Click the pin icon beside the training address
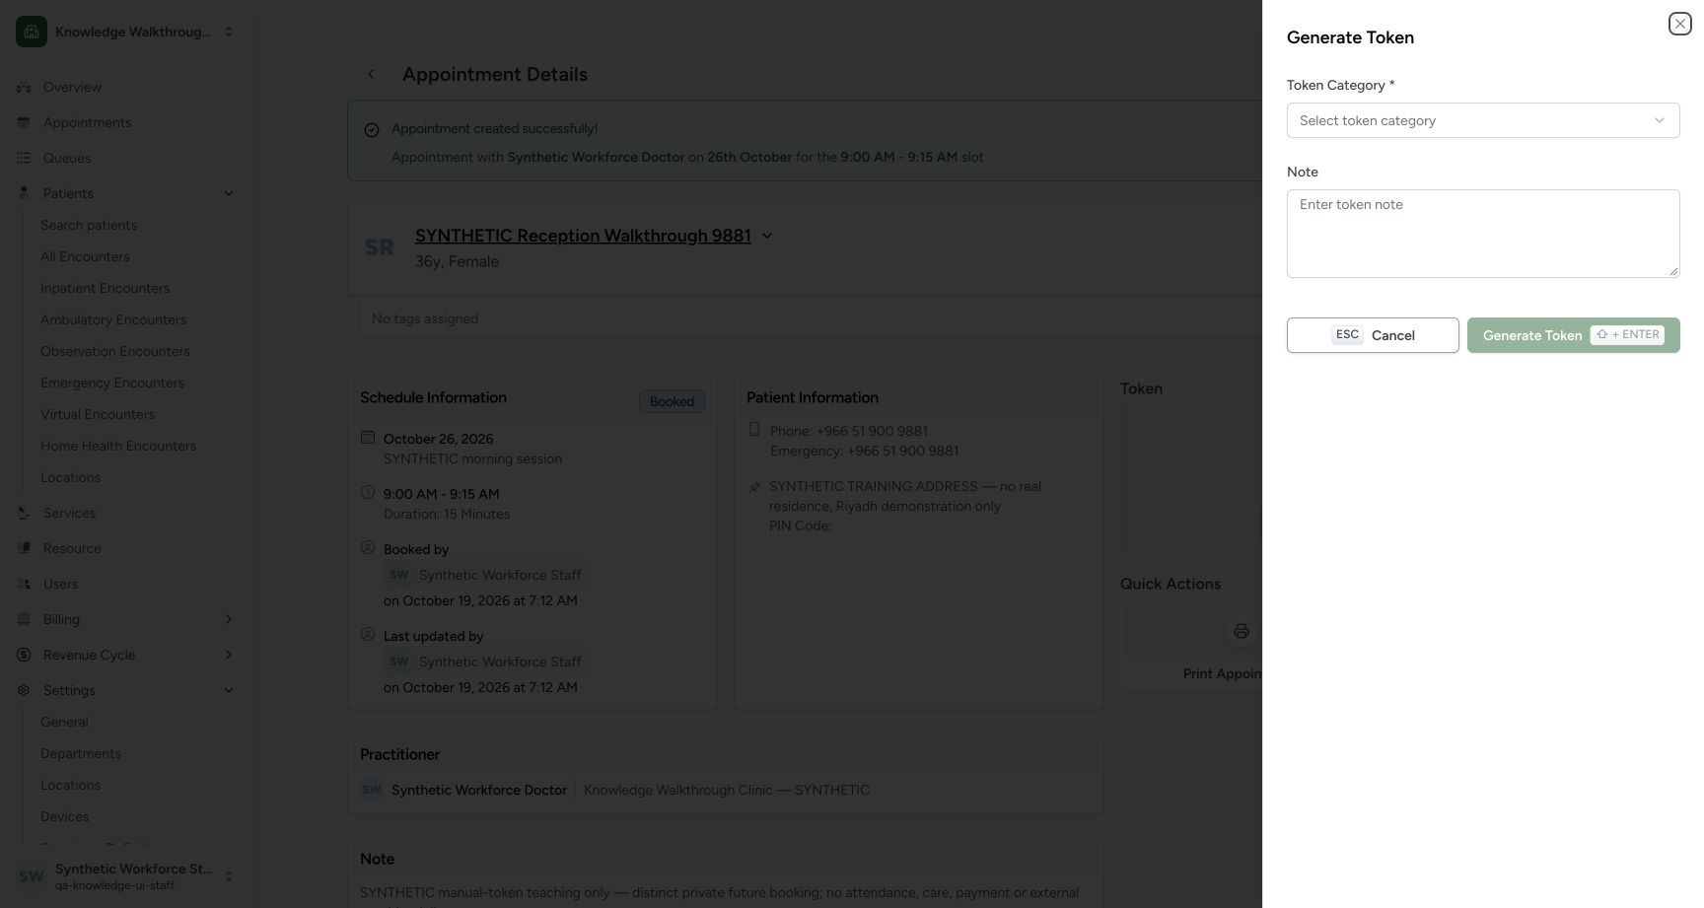The width and height of the screenshot is (1704, 908). click(754, 486)
